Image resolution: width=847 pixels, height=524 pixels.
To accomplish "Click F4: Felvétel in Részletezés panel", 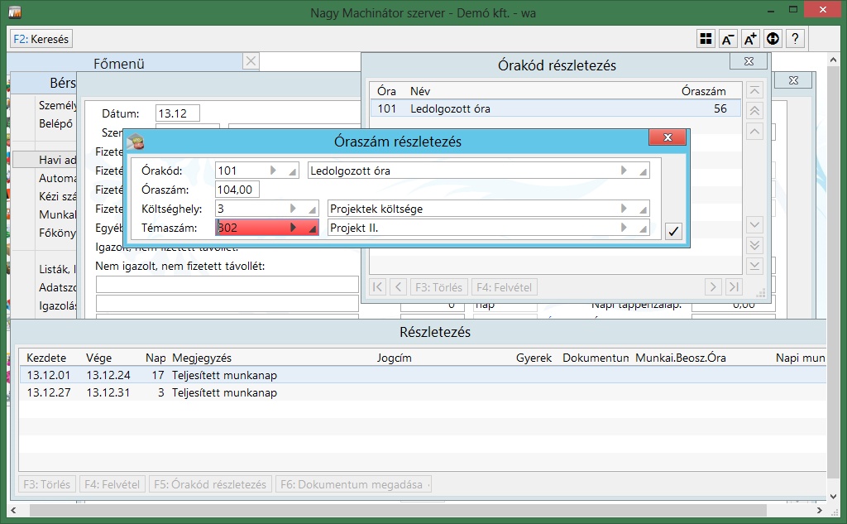I will (112, 484).
